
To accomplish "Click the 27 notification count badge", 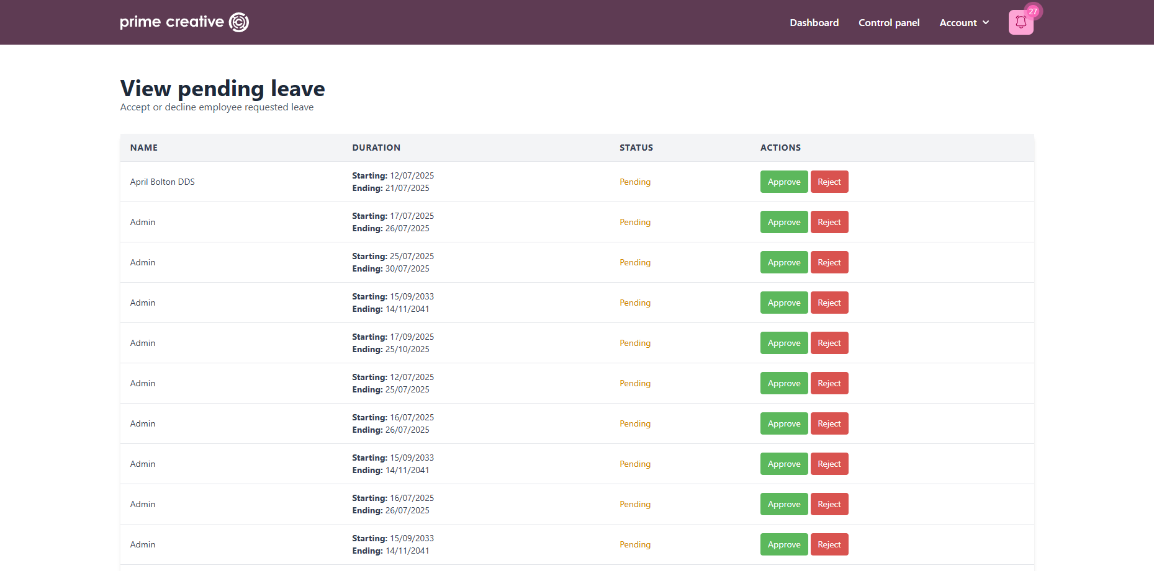I will (1033, 11).
